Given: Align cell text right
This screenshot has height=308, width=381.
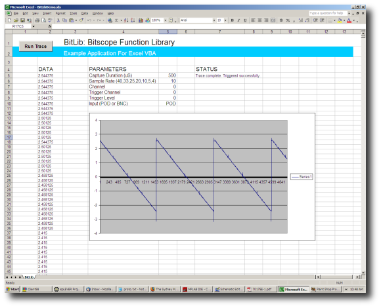Looking at the screenshot, I should (266, 20).
